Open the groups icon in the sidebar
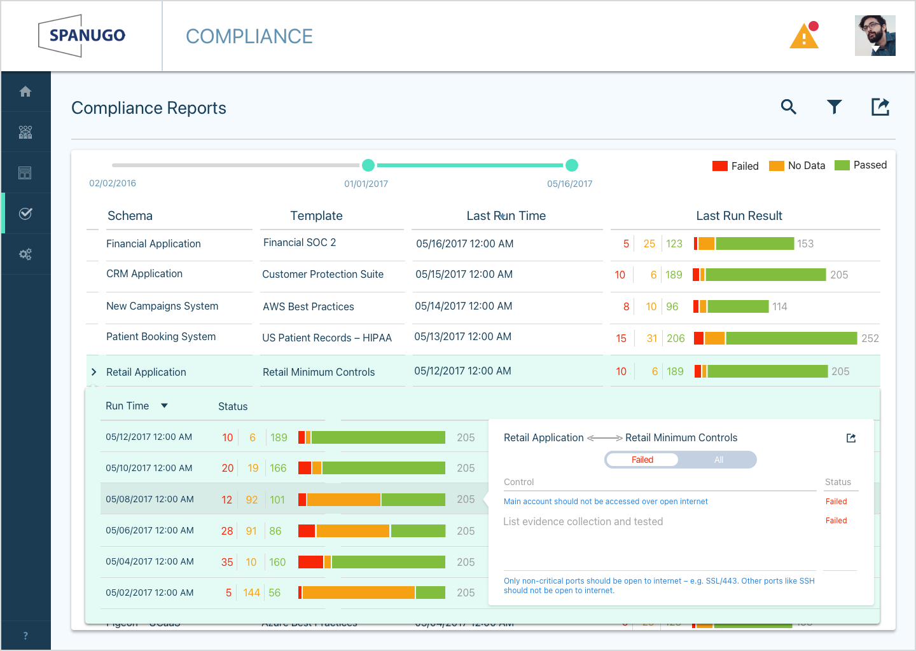 [x=25, y=132]
